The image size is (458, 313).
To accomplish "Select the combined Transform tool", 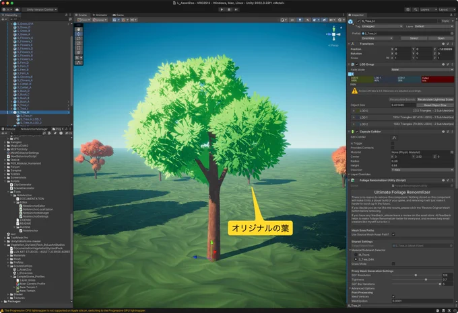I will pos(78,52).
